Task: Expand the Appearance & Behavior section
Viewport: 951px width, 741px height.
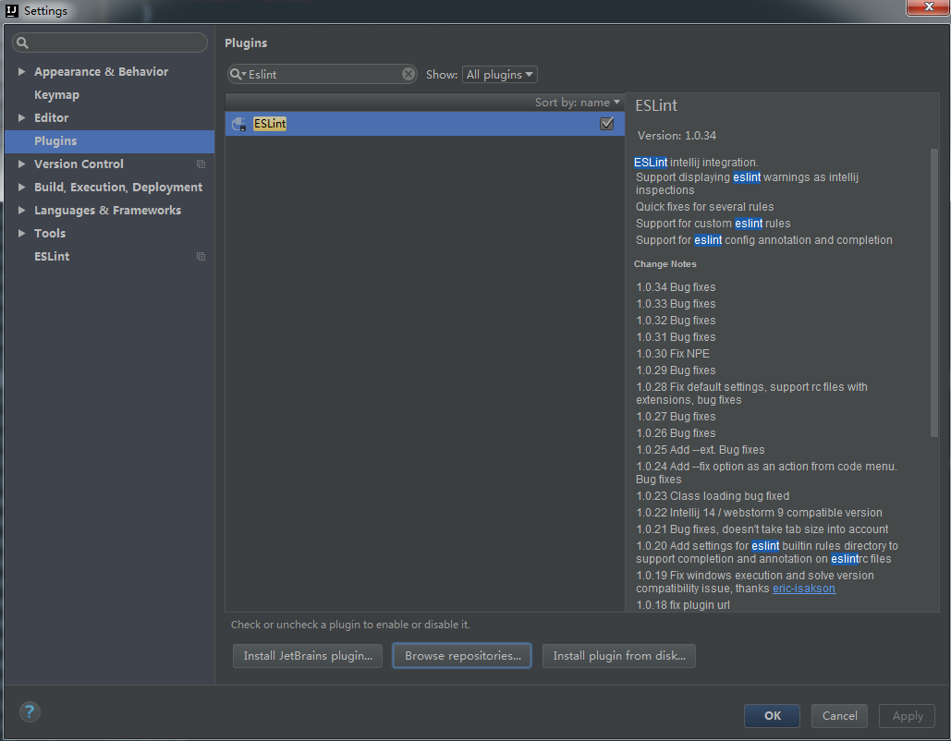Action: pyautogui.click(x=22, y=71)
